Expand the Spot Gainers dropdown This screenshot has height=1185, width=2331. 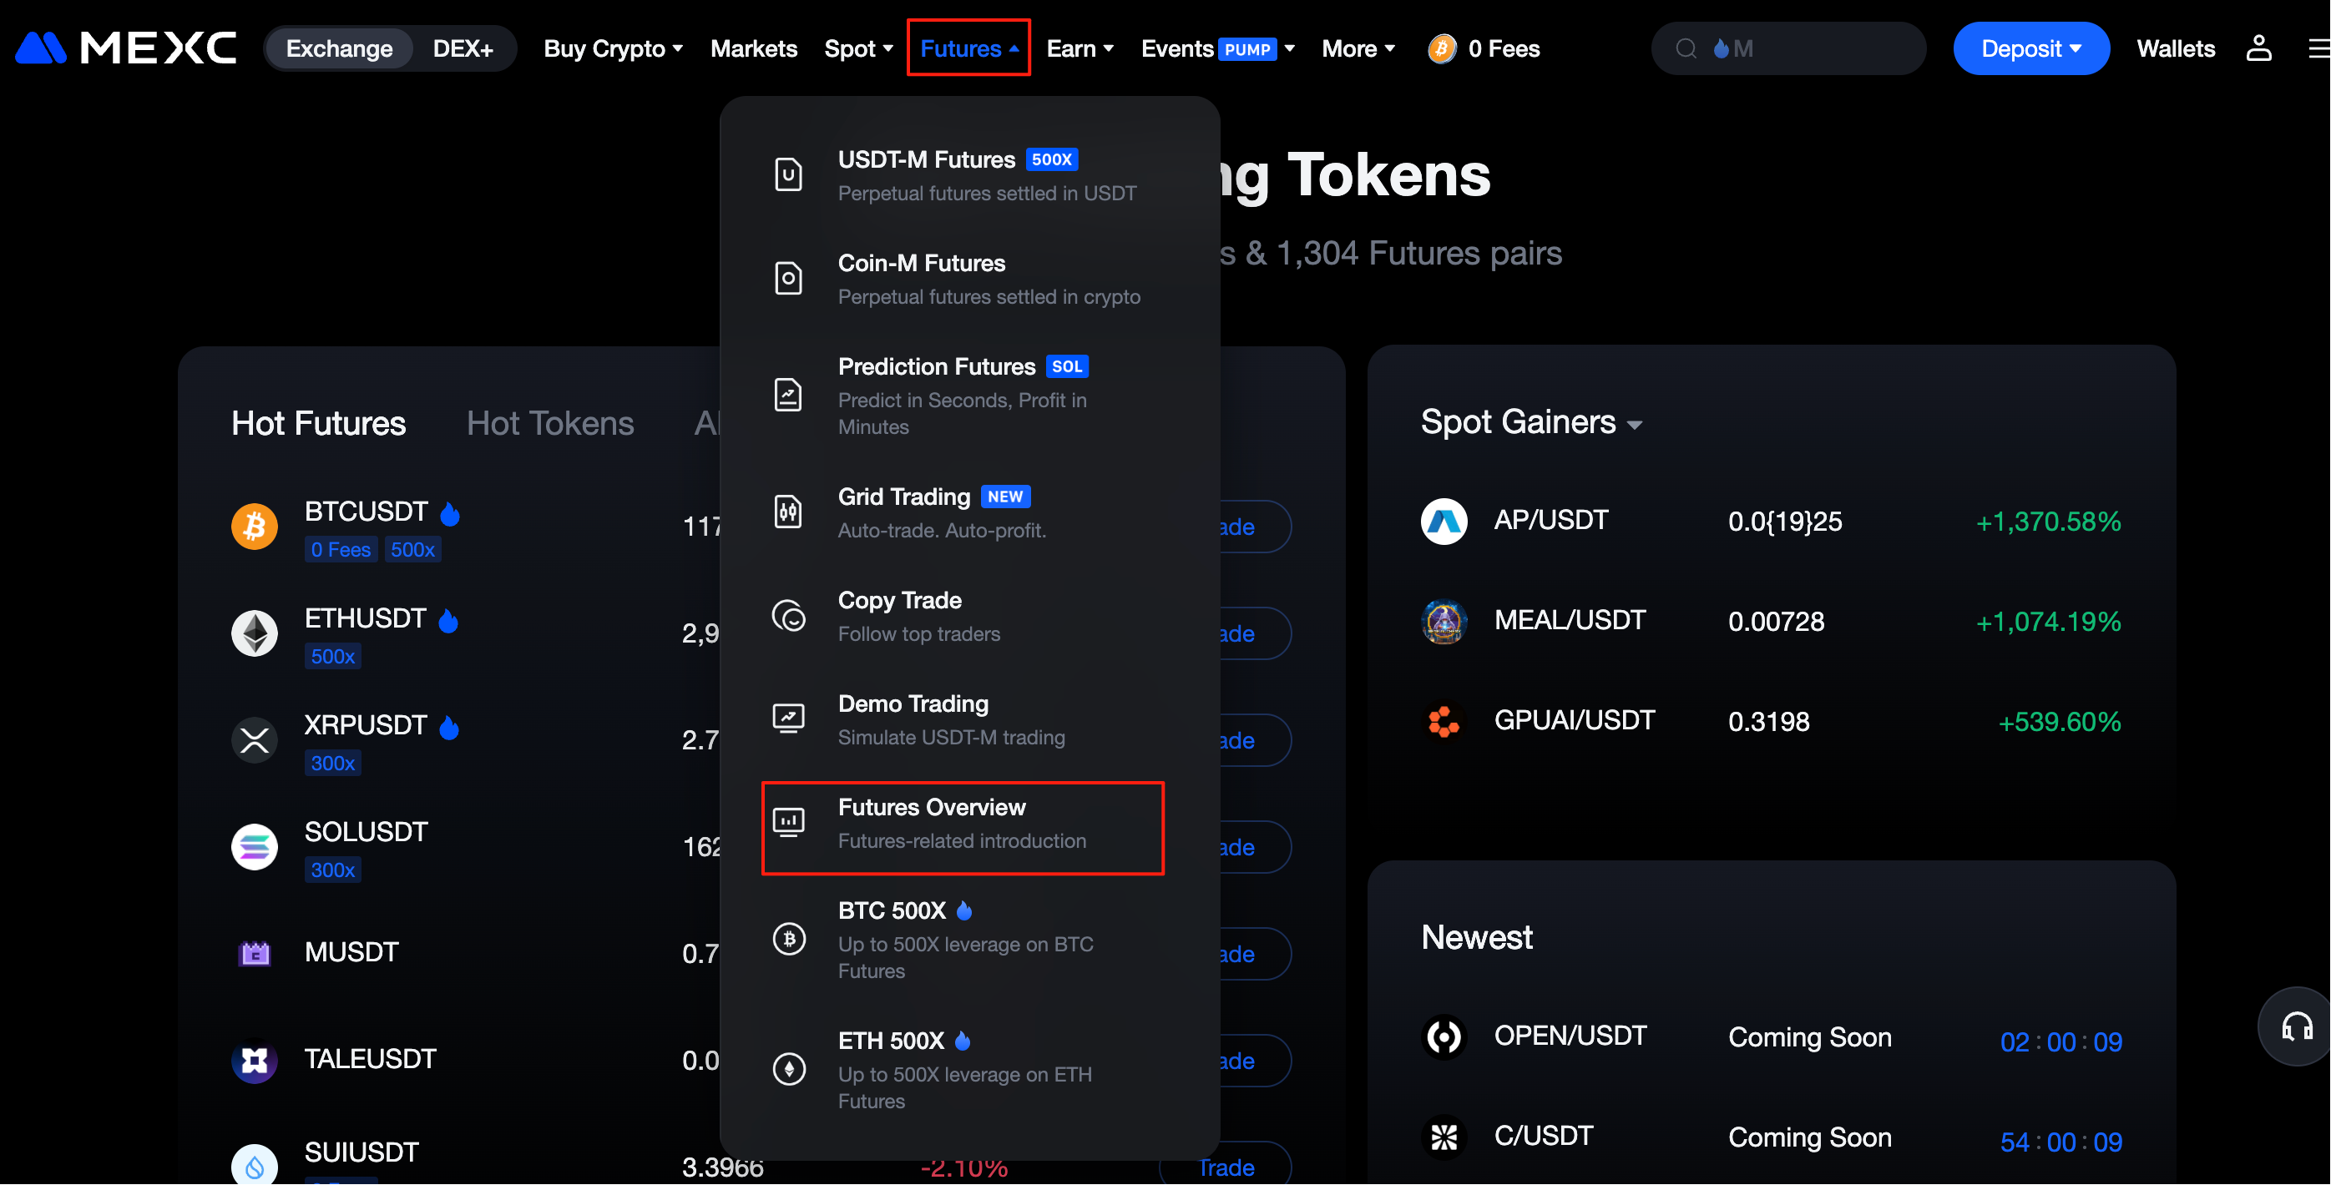click(x=1531, y=422)
